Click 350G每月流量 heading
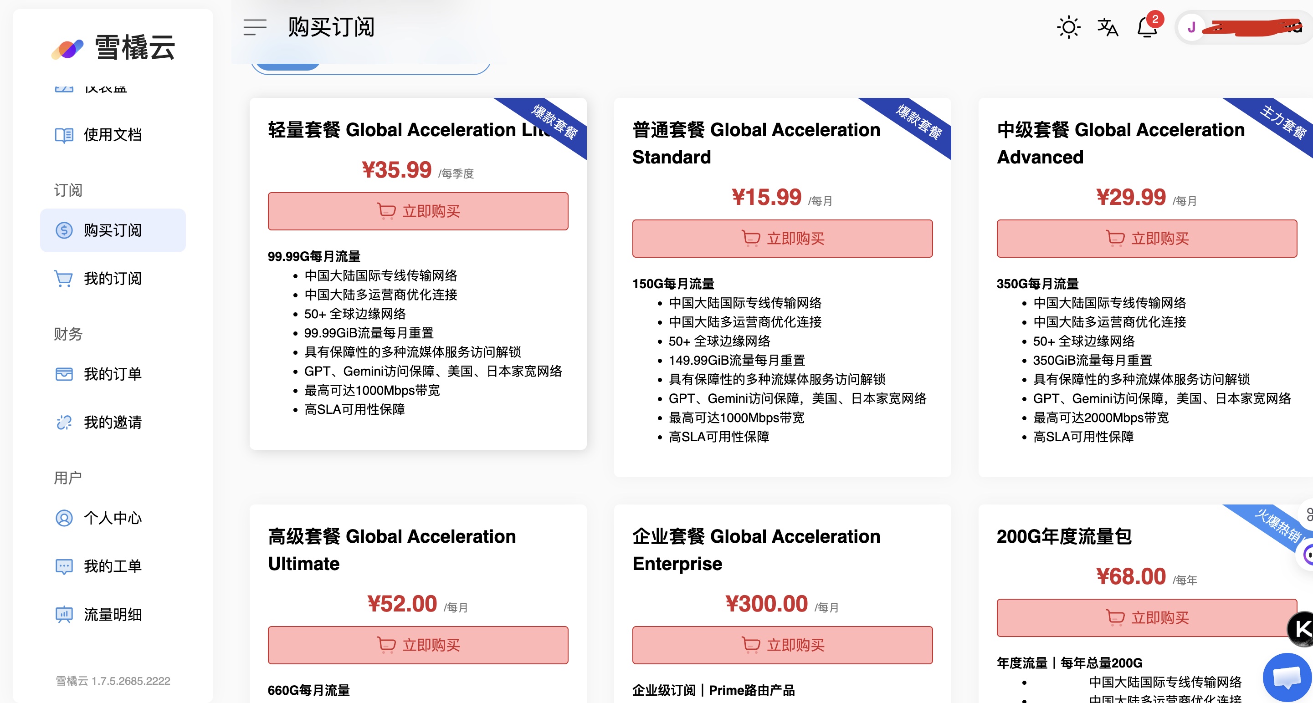This screenshot has width=1313, height=703. click(1038, 284)
